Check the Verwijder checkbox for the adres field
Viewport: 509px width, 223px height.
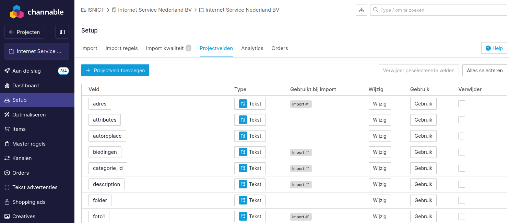[x=461, y=103]
